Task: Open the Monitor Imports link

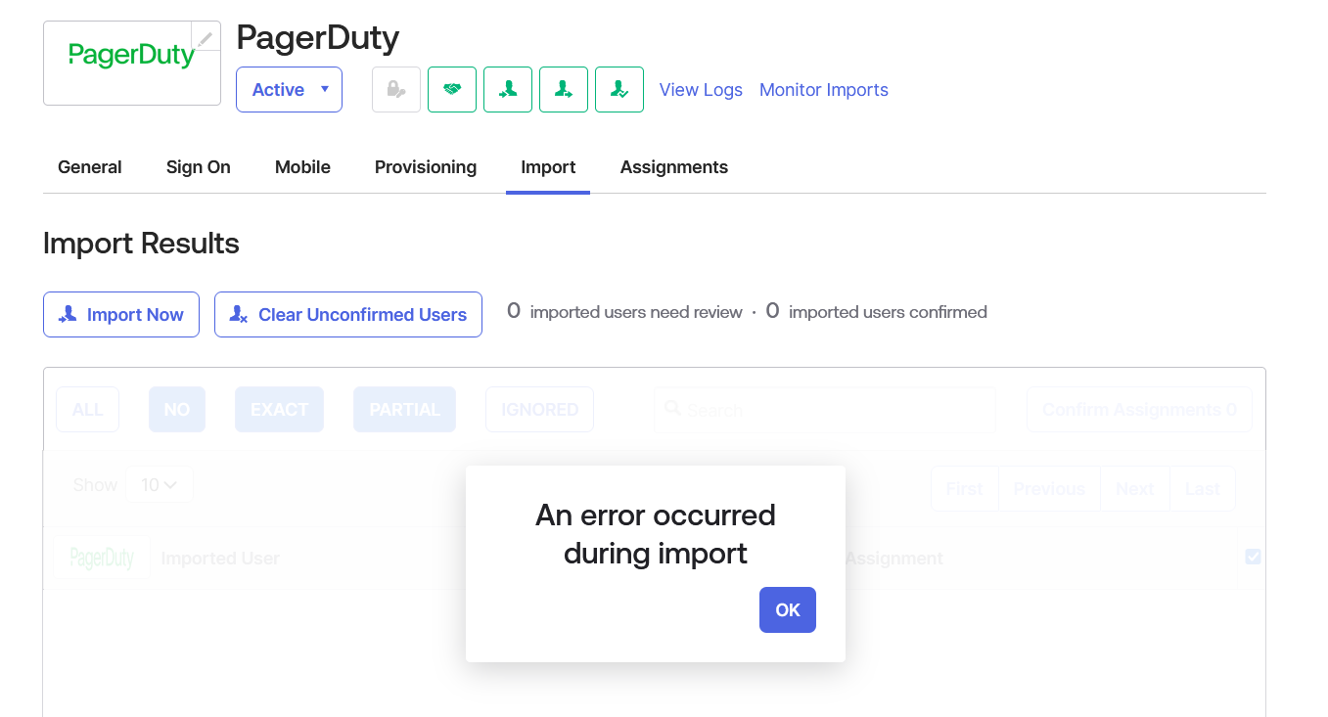Action: click(x=824, y=90)
